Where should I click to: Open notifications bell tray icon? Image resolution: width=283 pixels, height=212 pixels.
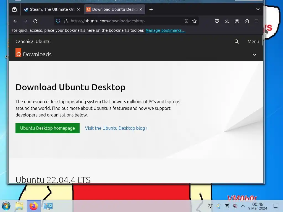210,206
